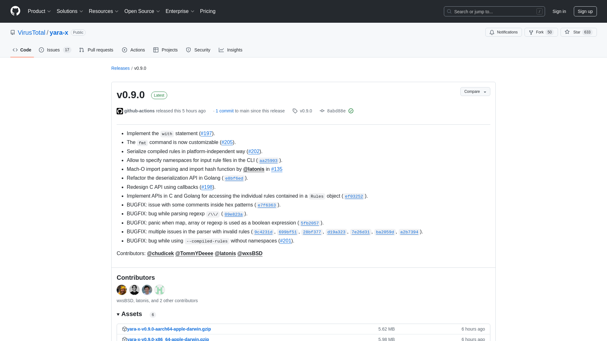This screenshot has width=607, height=341.
Task: Open the #135 pull request link
Action: tap(277, 169)
